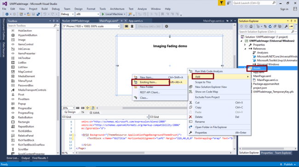This screenshot has width=299, height=167.
Task: Click the Home icon in Solution Explorer toolbar
Action: pyautogui.click(x=251, y=27)
